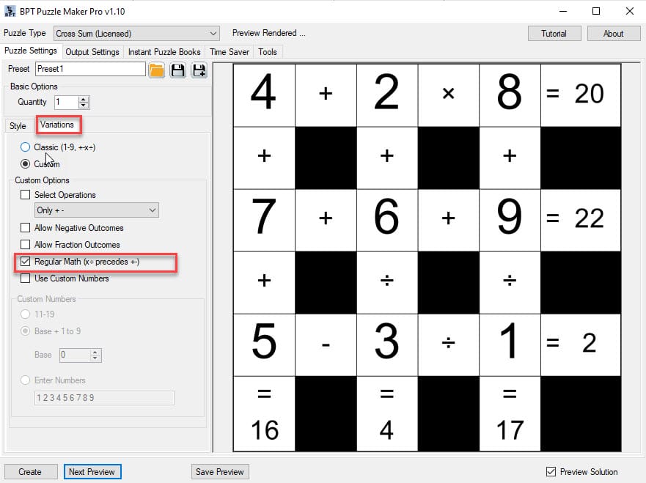Click the Create button
This screenshot has height=483, width=646.
31,471
